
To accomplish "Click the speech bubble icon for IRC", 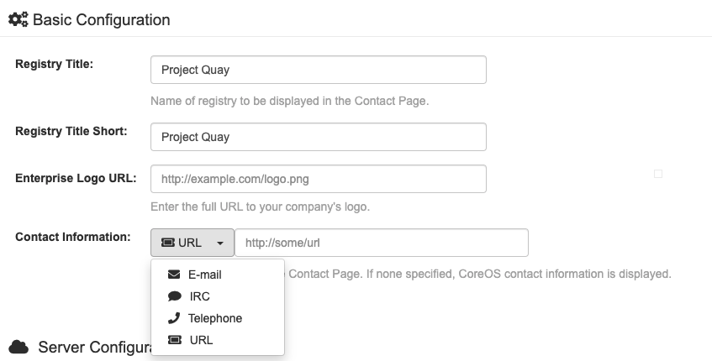I will click(174, 296).
